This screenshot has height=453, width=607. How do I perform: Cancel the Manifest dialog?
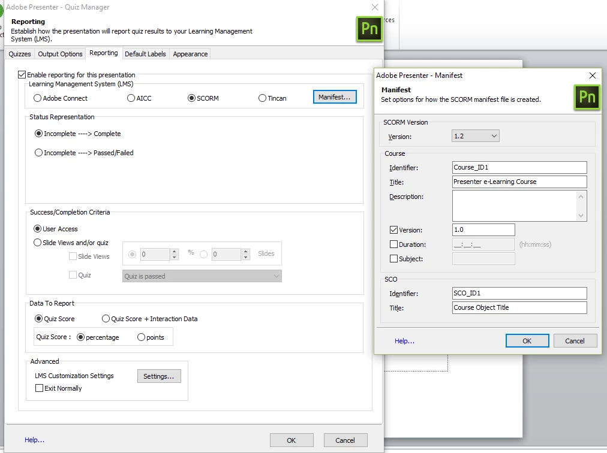pos(575,341)
